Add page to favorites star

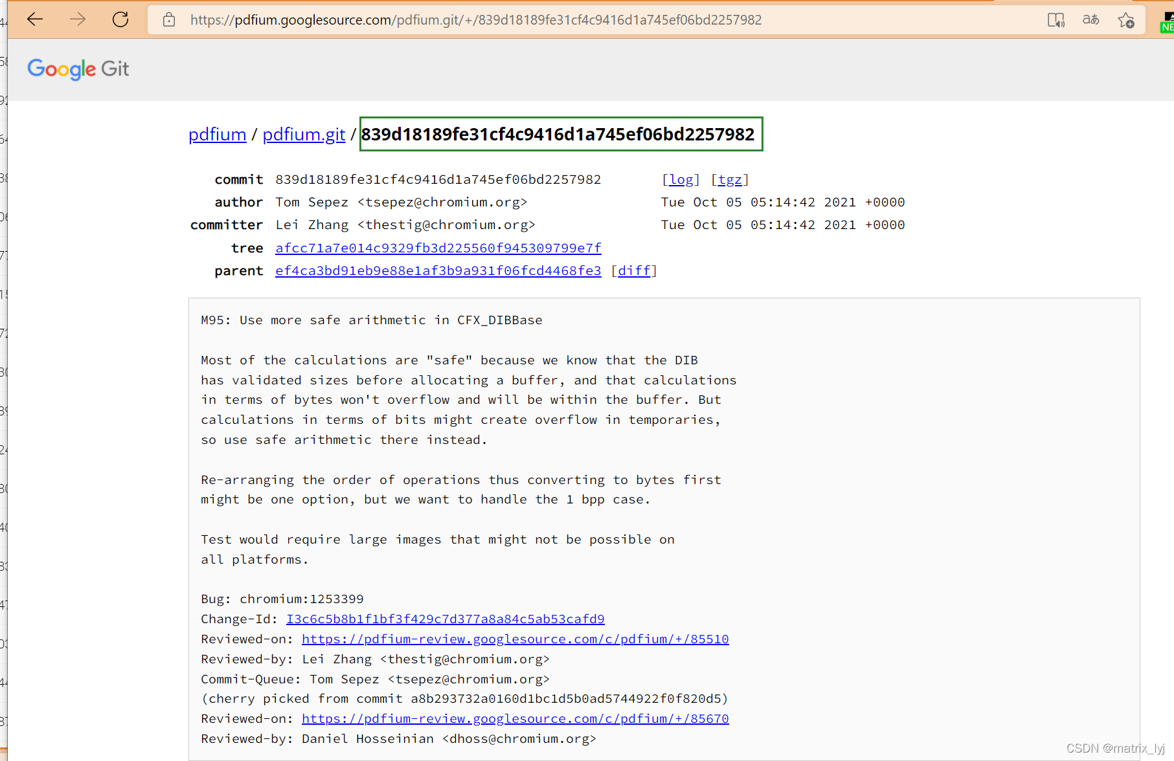click(x=1126, y=20)
